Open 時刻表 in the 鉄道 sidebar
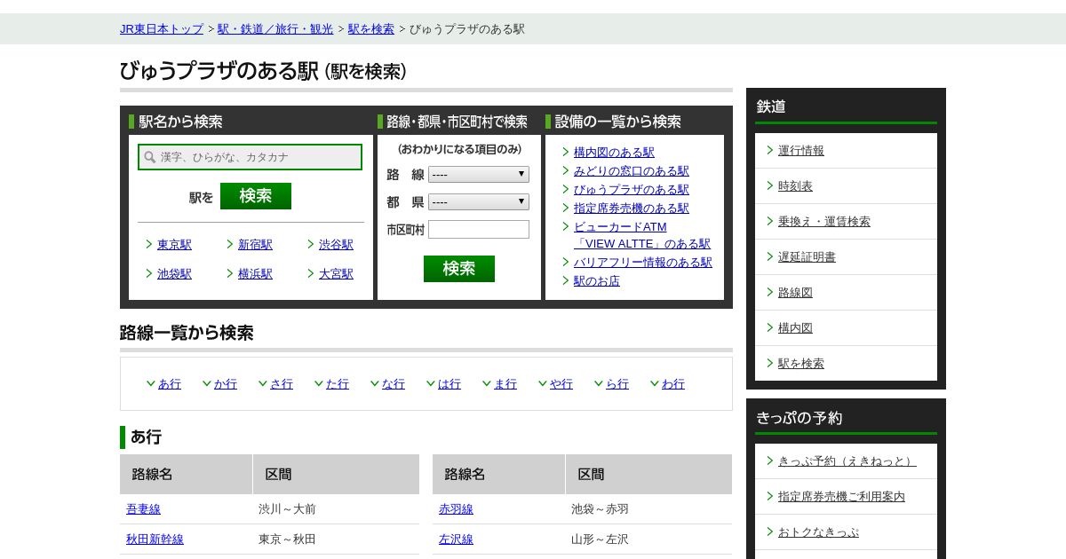The width and height of the screenshot is (1066, 559). pos(795,186)
